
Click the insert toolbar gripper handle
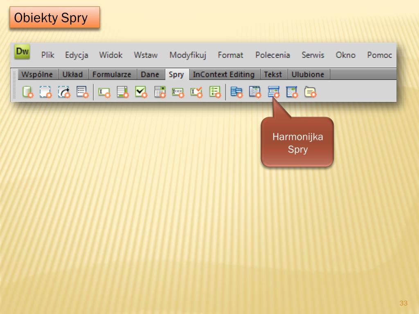click(14, 85)
